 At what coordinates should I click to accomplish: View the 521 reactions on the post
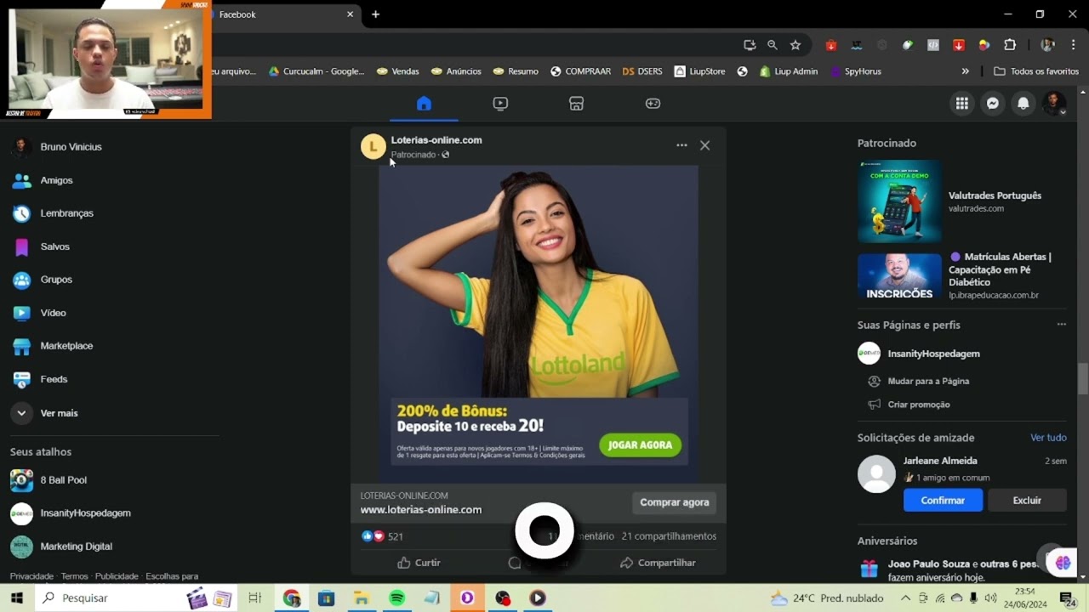point(382,536)
